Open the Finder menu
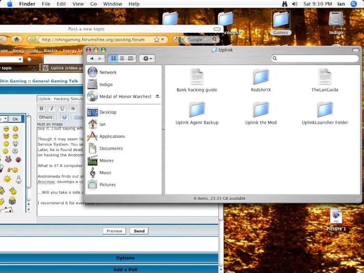The width and height of the screenshot is (364, 273). tap(27, 4)
